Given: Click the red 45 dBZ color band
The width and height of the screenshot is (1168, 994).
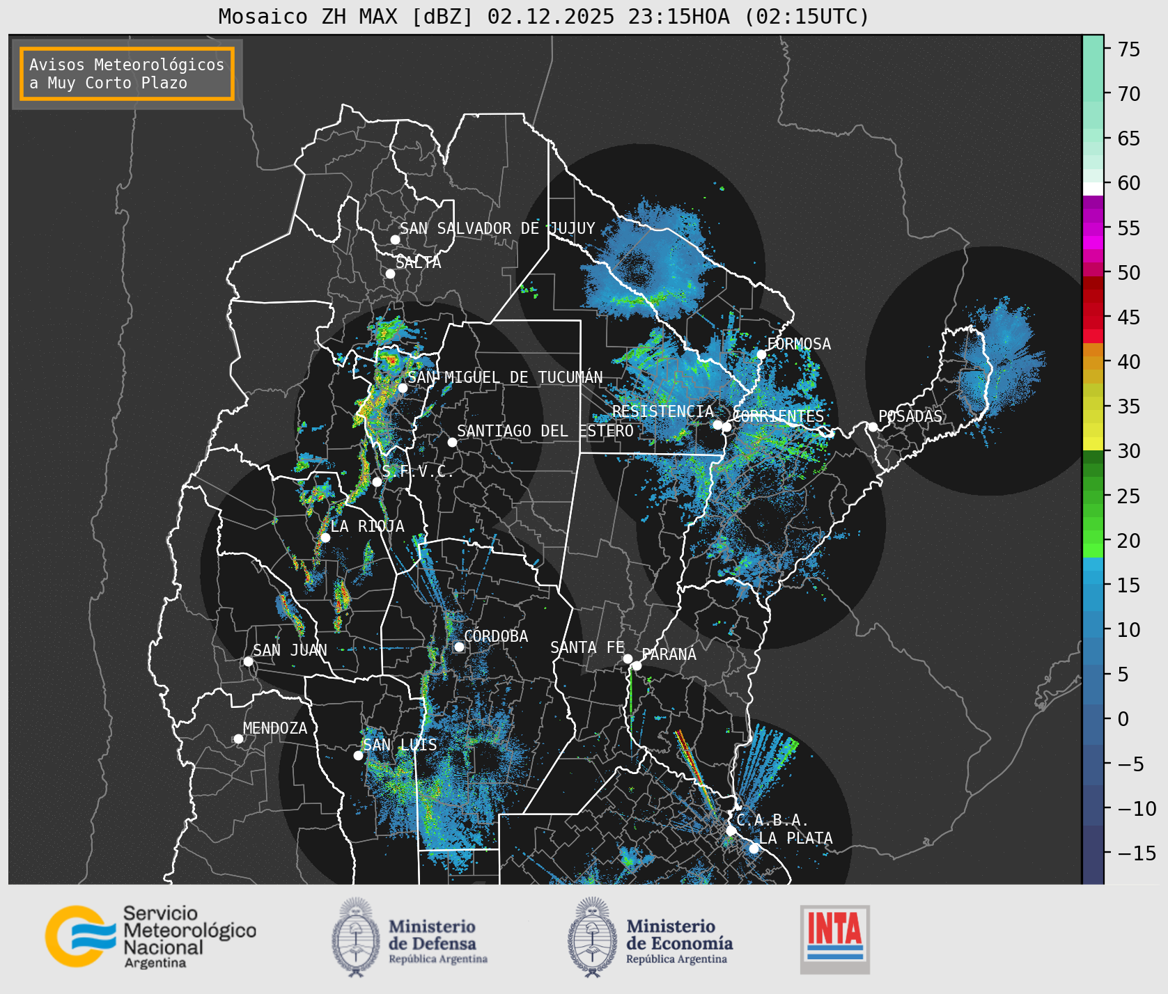Looking at the screenshot, I should [x=1093, y=310].
